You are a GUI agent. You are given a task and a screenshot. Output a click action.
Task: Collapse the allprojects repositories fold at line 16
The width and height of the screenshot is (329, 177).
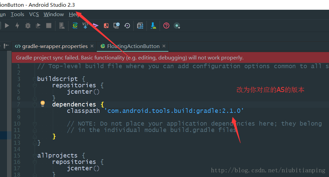[35, 162]
